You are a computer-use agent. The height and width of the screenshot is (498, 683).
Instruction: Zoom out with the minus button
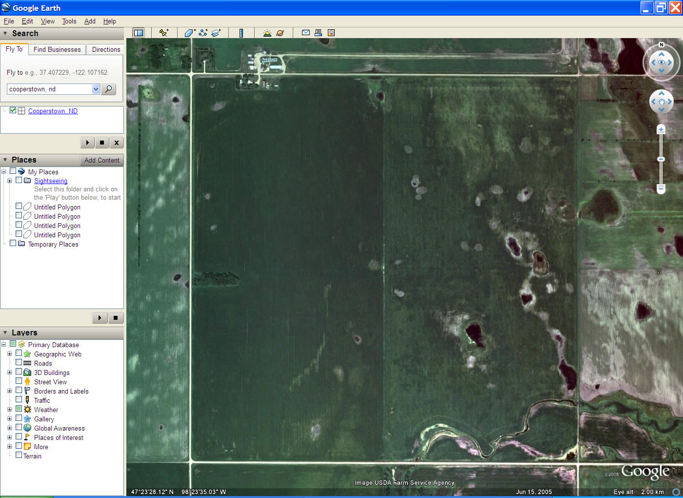[661, 188]
